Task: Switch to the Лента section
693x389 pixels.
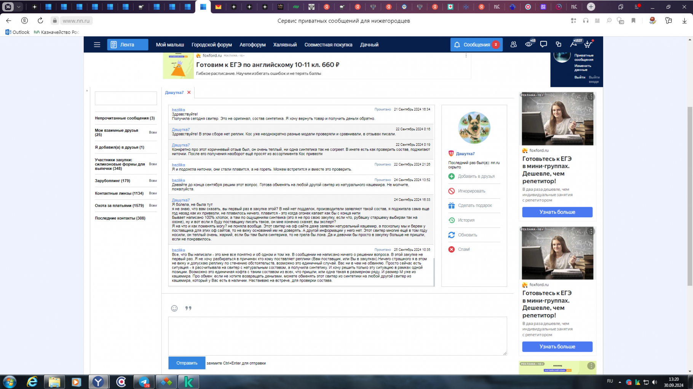Action: pos(127,44)
